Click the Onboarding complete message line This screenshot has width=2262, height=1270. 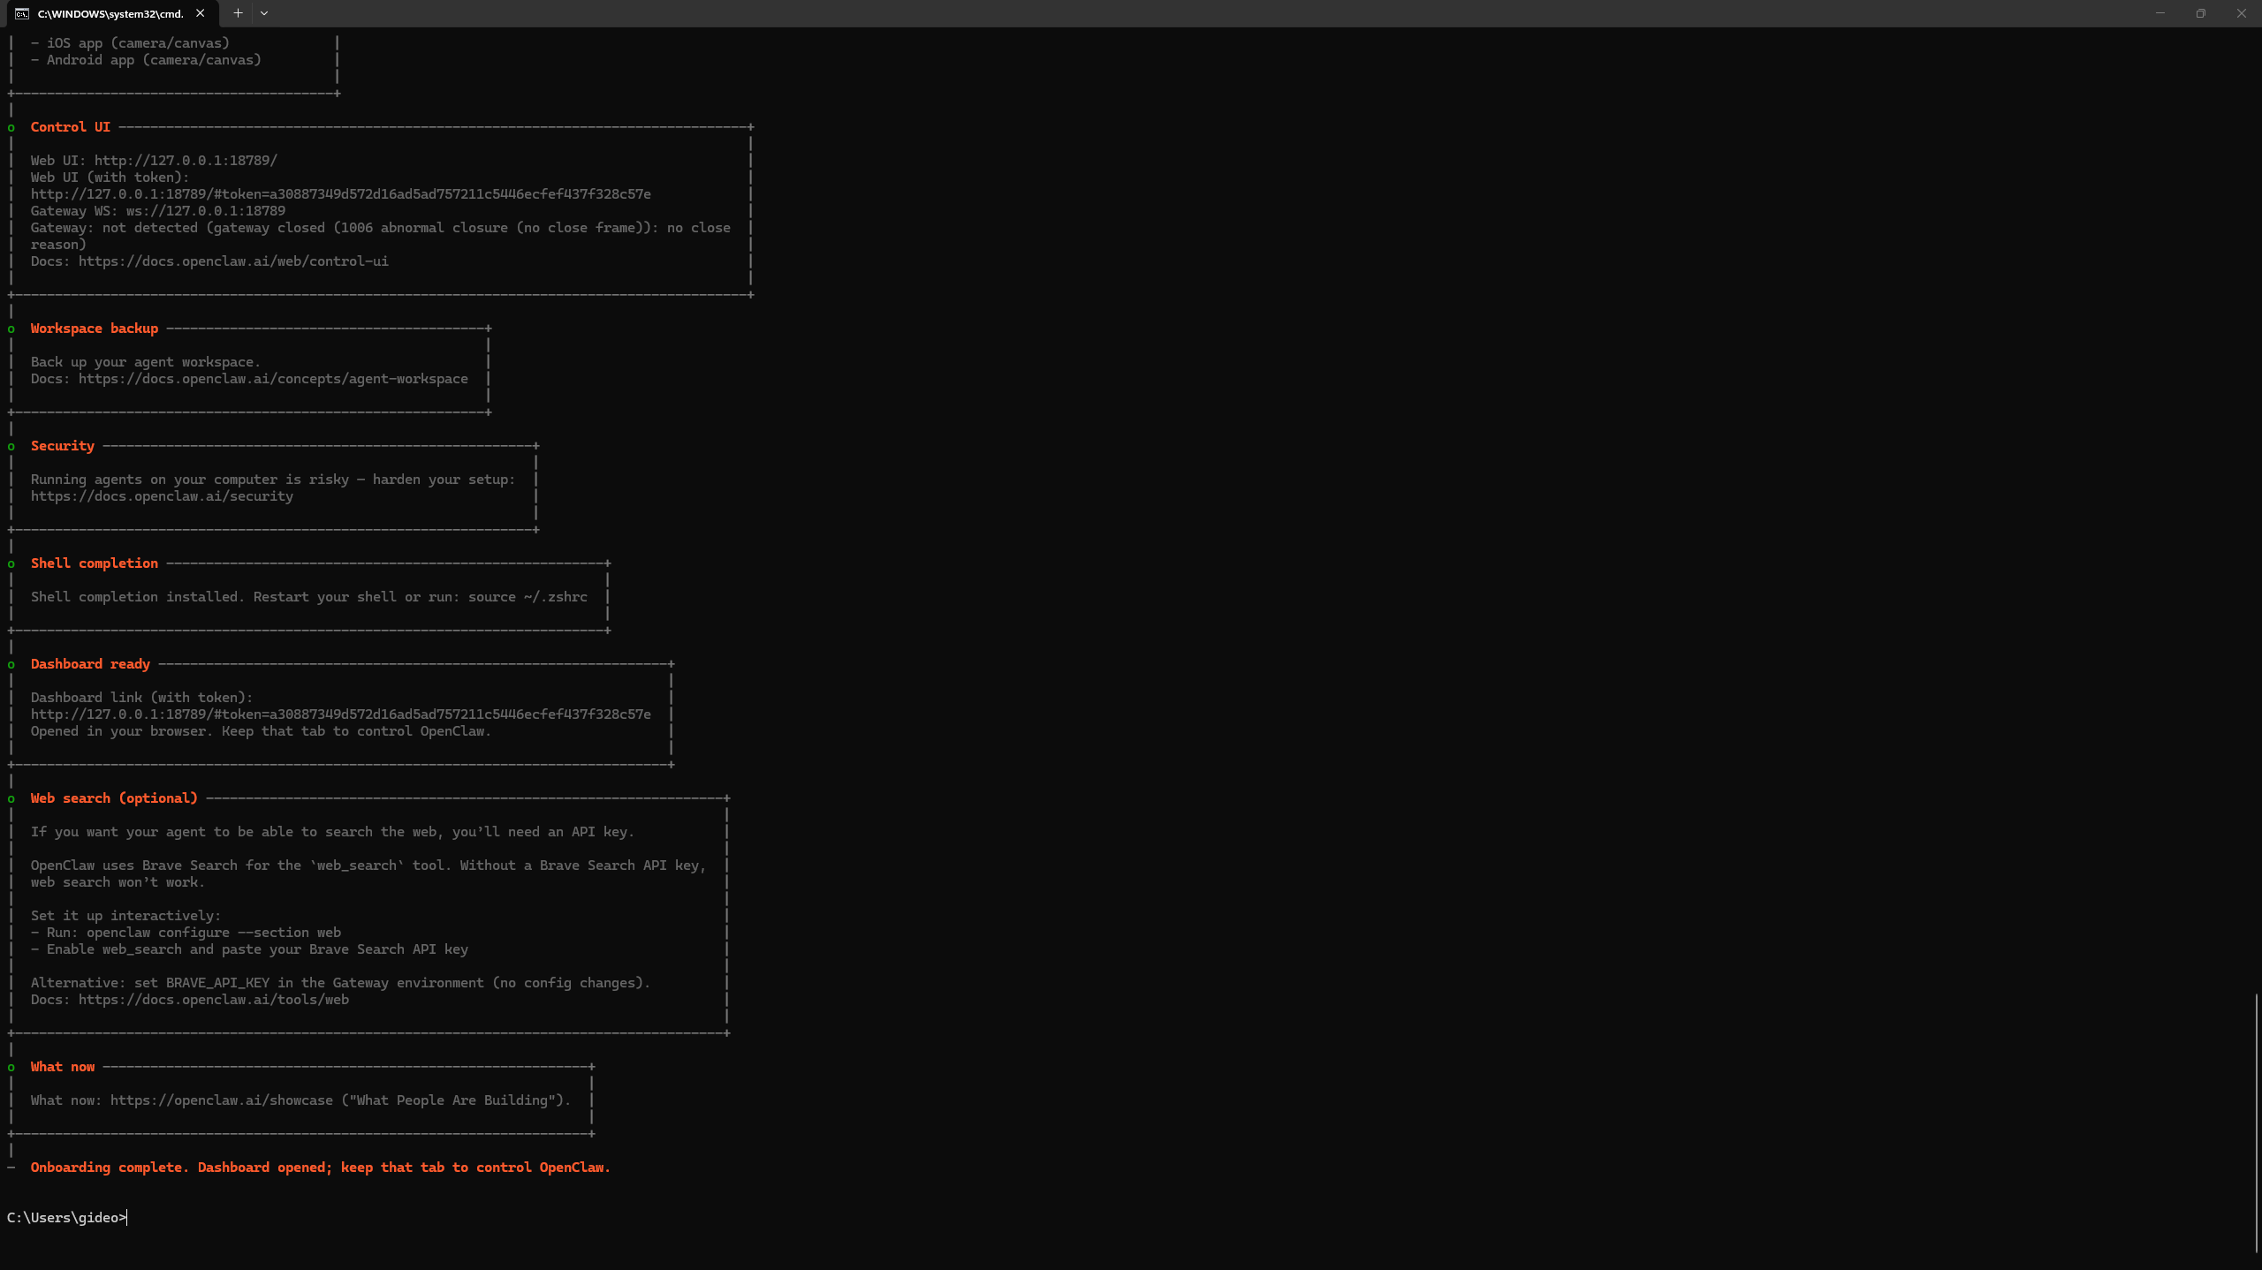point(321,1168)
